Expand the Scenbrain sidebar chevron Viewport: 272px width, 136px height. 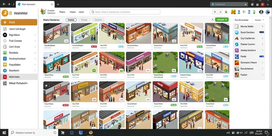pyautogui.click(x=35, y=70)
